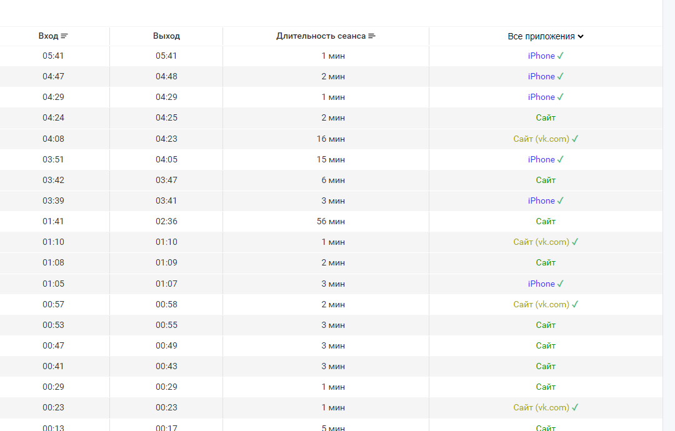Open Сайт link in the 01:41 row
675x431 pixels.
[546, 222]
